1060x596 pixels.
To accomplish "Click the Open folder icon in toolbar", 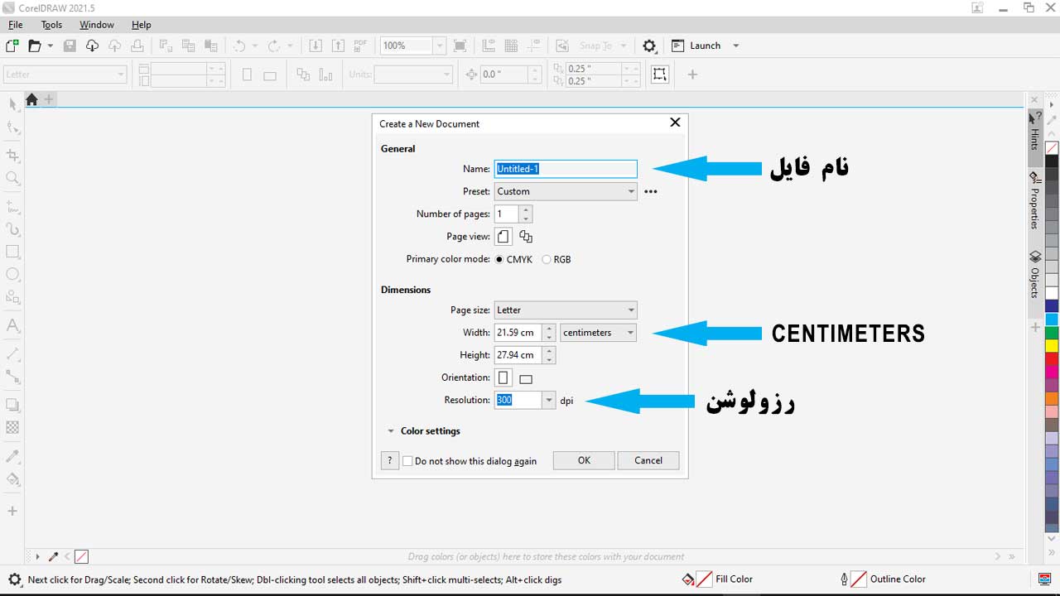I will [35, 46].
